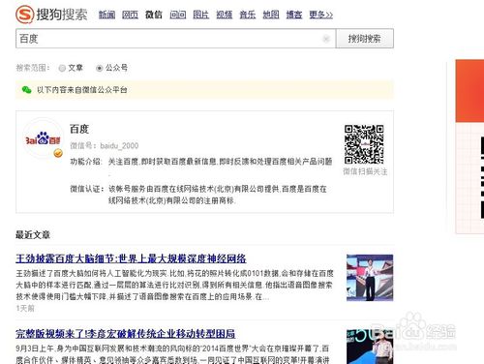Viewport: 484px width, 364px height.
Task: Click the Sogou logo icon
Action: (25, 15)
